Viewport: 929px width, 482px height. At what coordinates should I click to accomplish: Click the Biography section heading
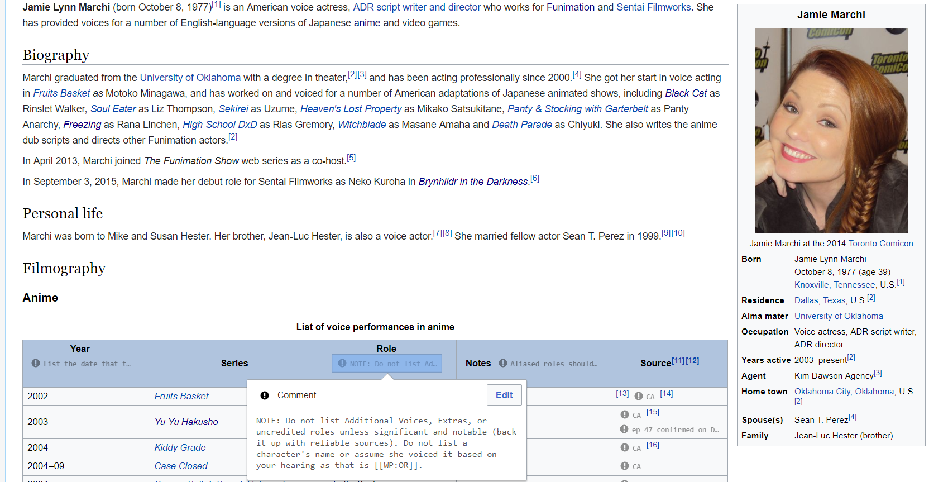pos(56,55)
